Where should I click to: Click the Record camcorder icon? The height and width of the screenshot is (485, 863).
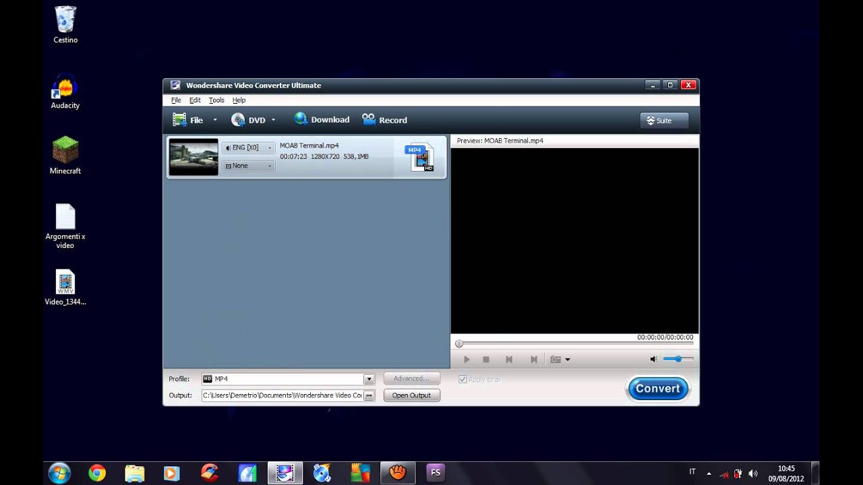point(368,119)
